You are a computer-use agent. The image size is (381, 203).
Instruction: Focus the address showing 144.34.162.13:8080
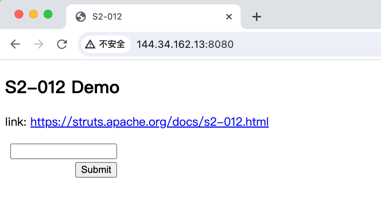tap(185, 44)
